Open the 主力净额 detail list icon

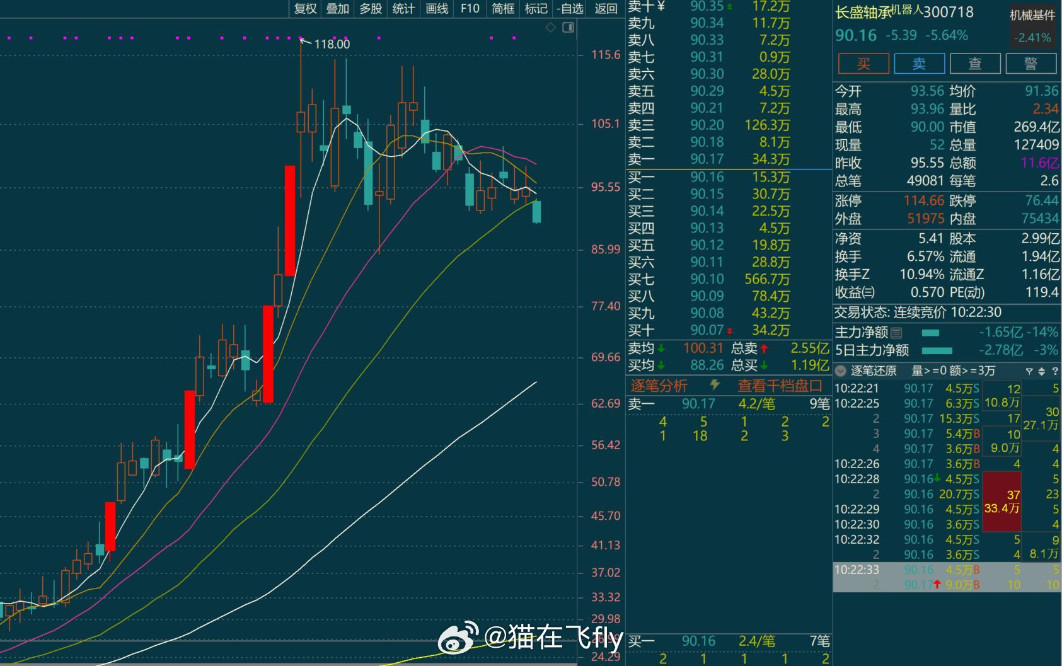[x=896, y=333]
